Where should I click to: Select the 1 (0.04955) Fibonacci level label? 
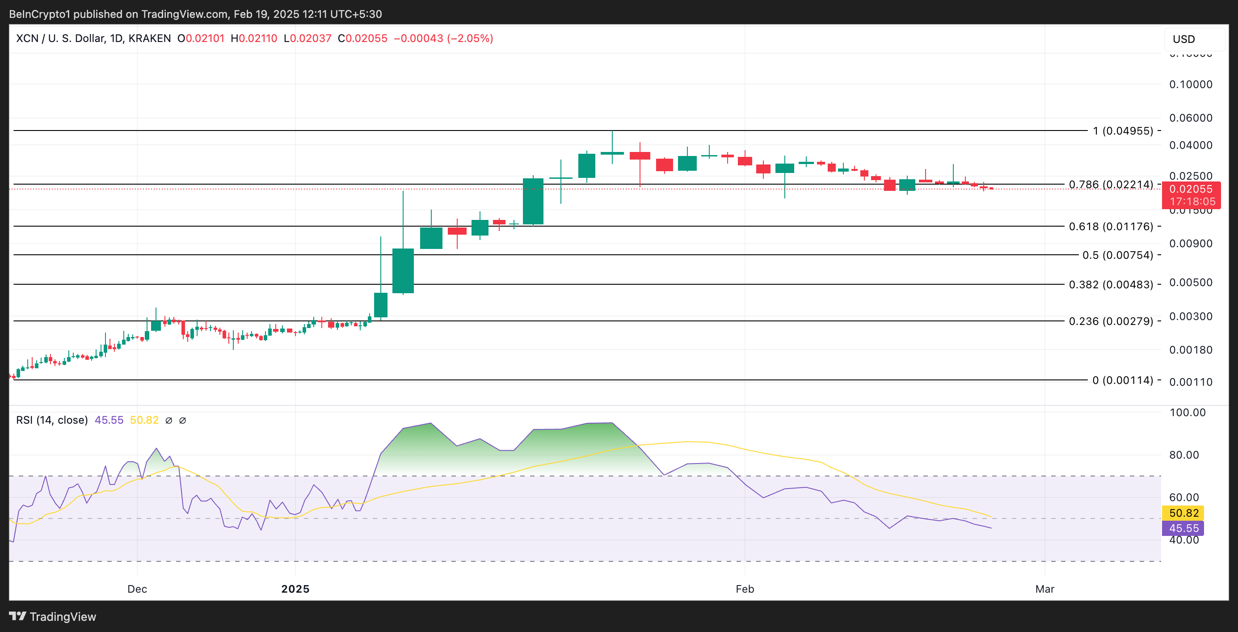[x=1122, y=131]
